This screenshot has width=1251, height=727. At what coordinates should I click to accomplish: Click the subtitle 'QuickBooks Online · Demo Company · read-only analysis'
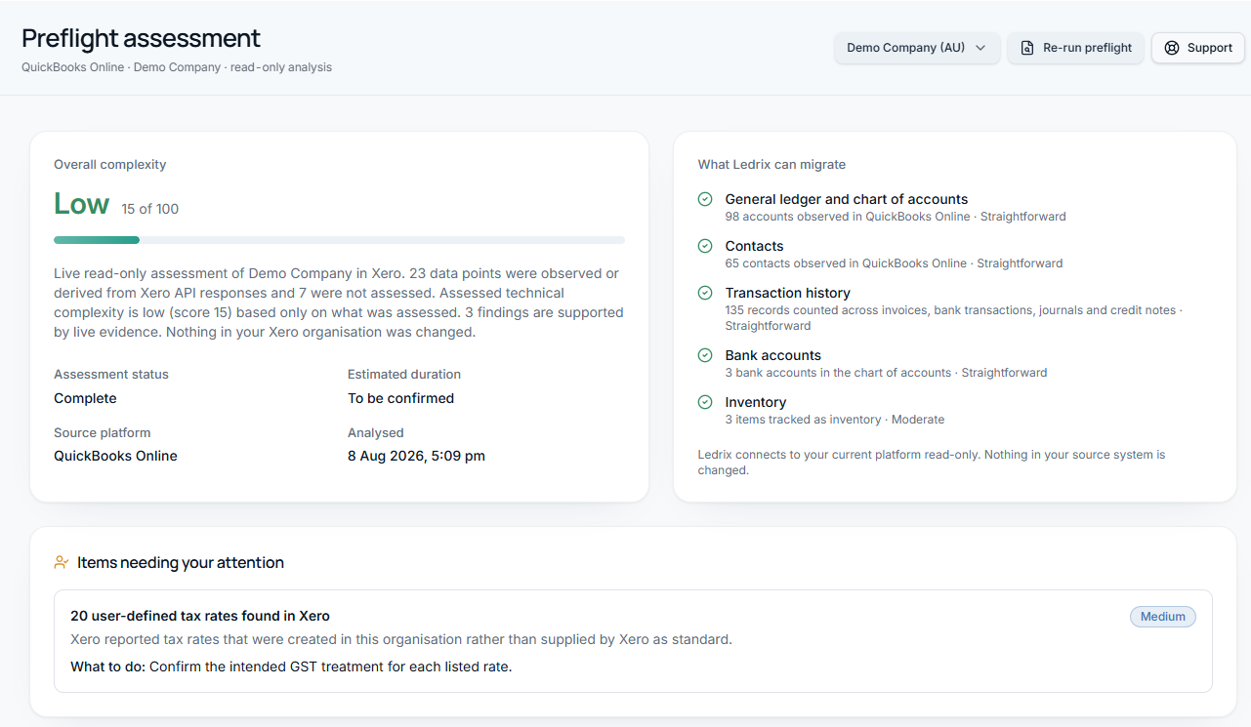click(x=177, y=67)
